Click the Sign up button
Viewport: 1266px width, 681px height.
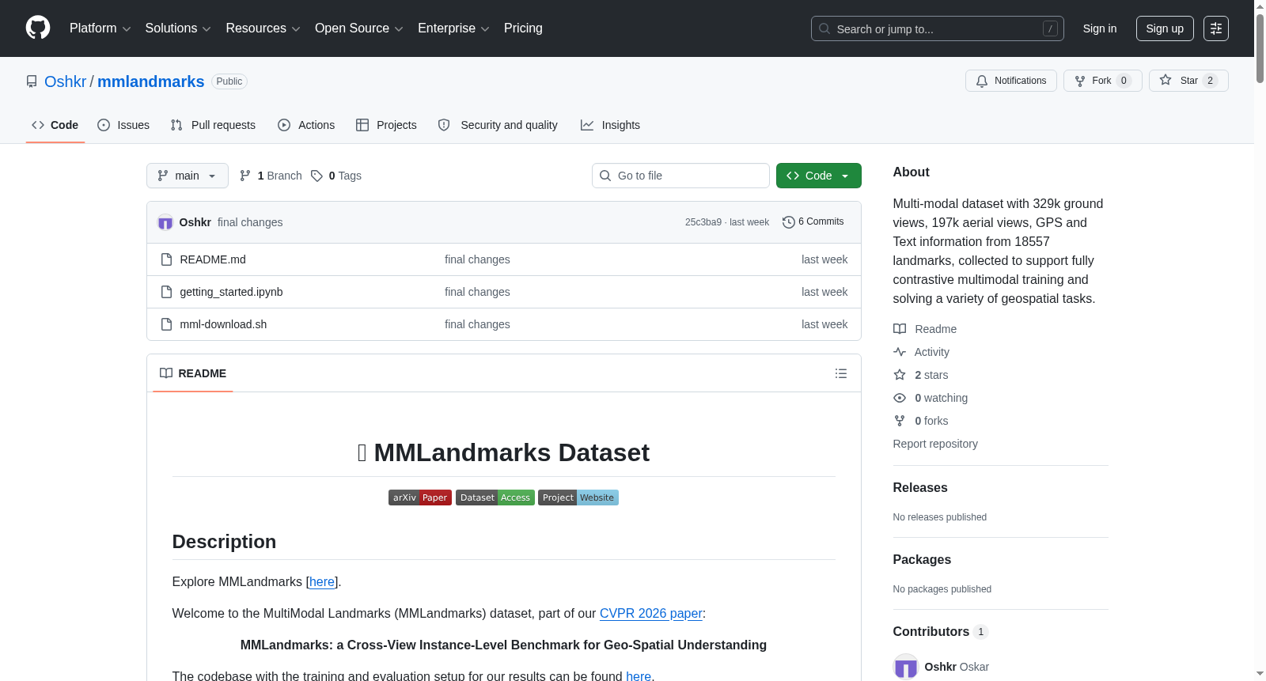(x=1165, y=28)
